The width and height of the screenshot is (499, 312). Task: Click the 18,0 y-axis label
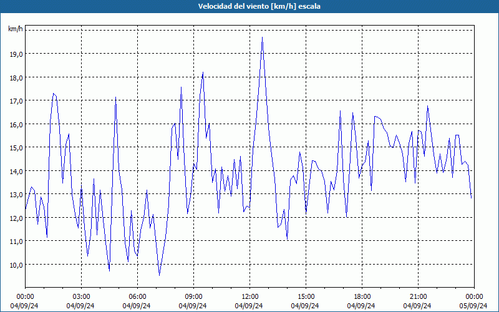[16, 77]
